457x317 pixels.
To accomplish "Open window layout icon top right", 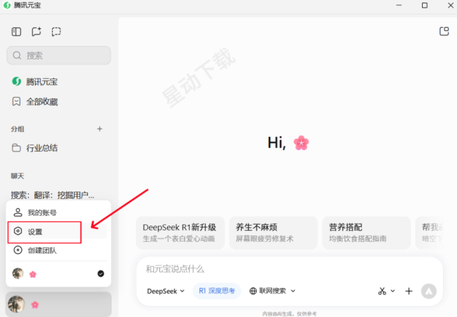I will (444, 32).
